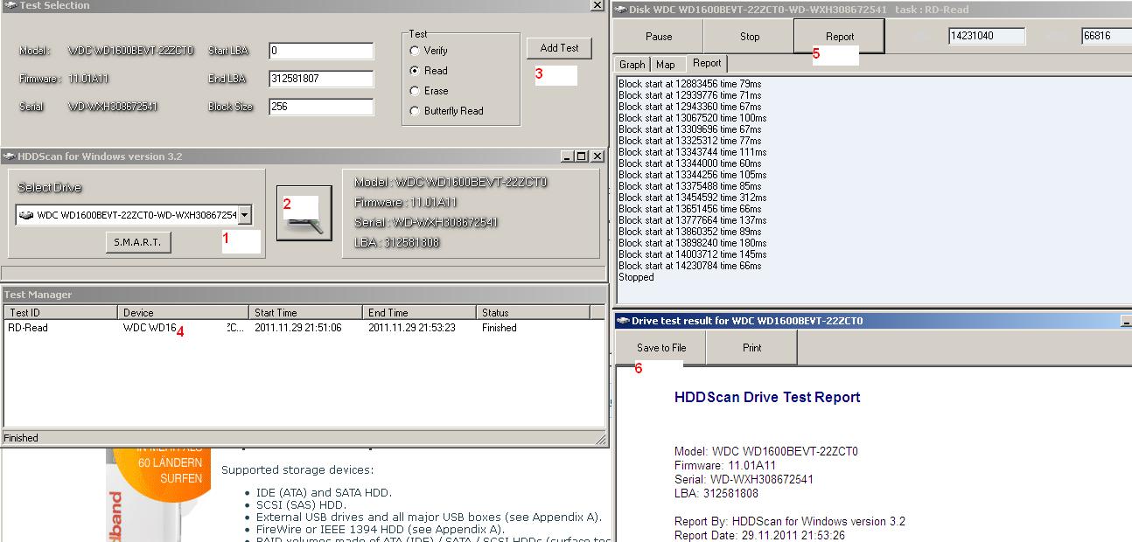Close the Test Selection window
The height and width of the screenshot is (542, 1132).
597,5
